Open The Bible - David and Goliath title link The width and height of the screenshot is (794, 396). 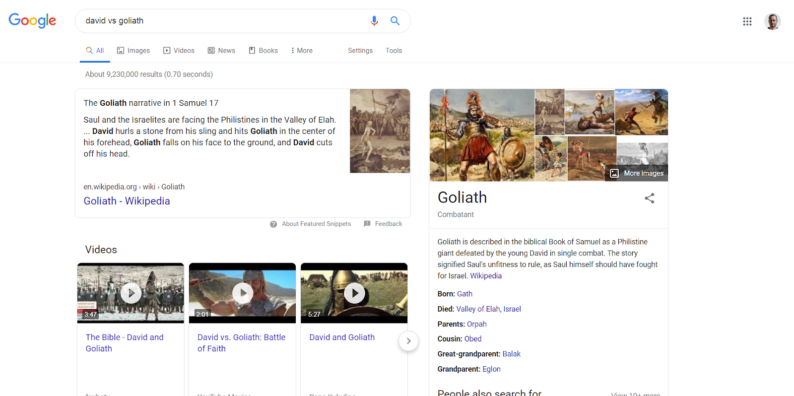pos(125,343)
